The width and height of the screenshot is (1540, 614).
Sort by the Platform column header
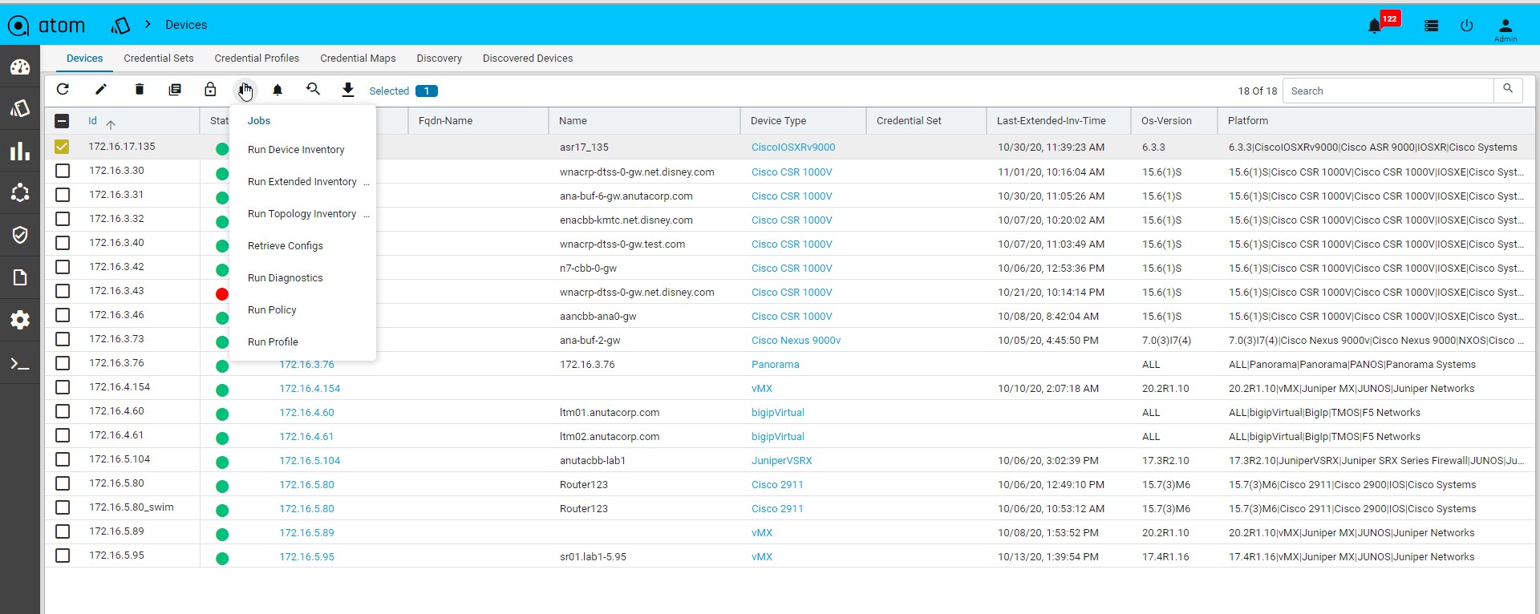pyautogui.click(x=1248, y=121)
